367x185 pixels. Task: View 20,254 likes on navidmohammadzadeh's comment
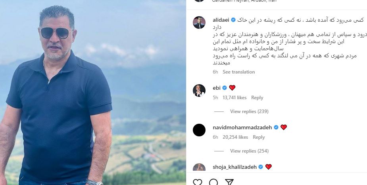click(235, 137)
